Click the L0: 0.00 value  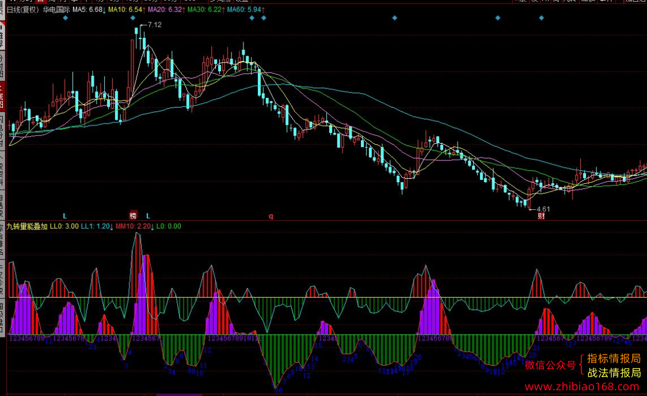click(168, 226)
